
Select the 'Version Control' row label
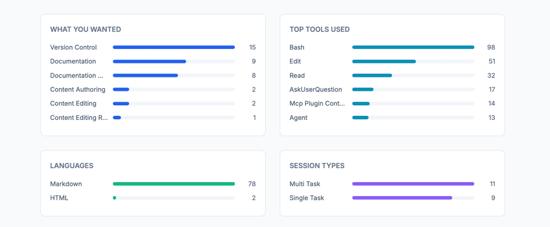(x=73, y=47)
